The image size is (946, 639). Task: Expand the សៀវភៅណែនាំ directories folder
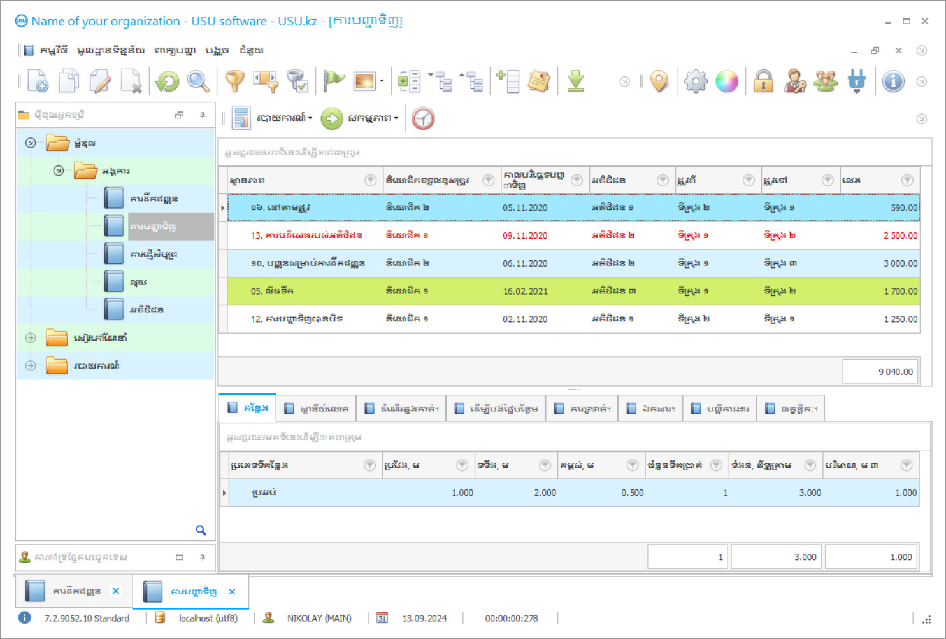coord(31,337)
